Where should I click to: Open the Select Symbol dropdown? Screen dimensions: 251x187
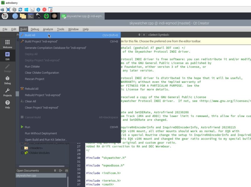(x=159, y=35)
